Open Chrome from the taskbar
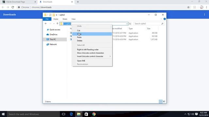Image resolution: width=209 pixels, height=117 pixels. 94,114
